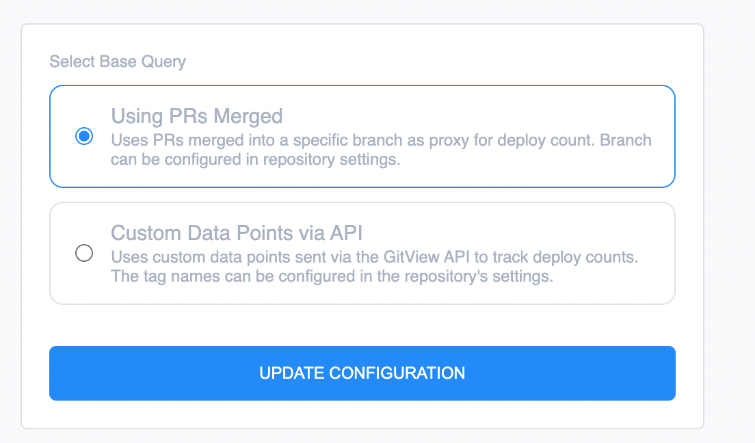Click the gray-outlined Custom Data Points card
The height and width of the screenshot is (443, 755).
362,253
